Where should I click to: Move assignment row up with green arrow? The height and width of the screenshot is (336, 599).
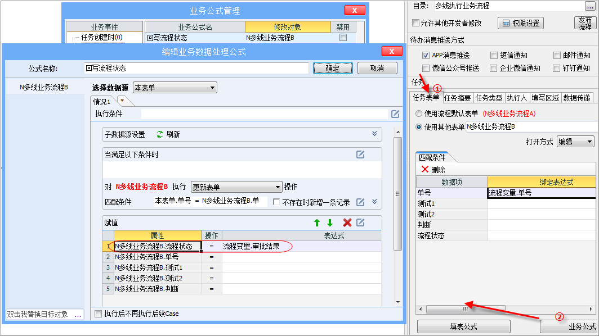[317, 223]
